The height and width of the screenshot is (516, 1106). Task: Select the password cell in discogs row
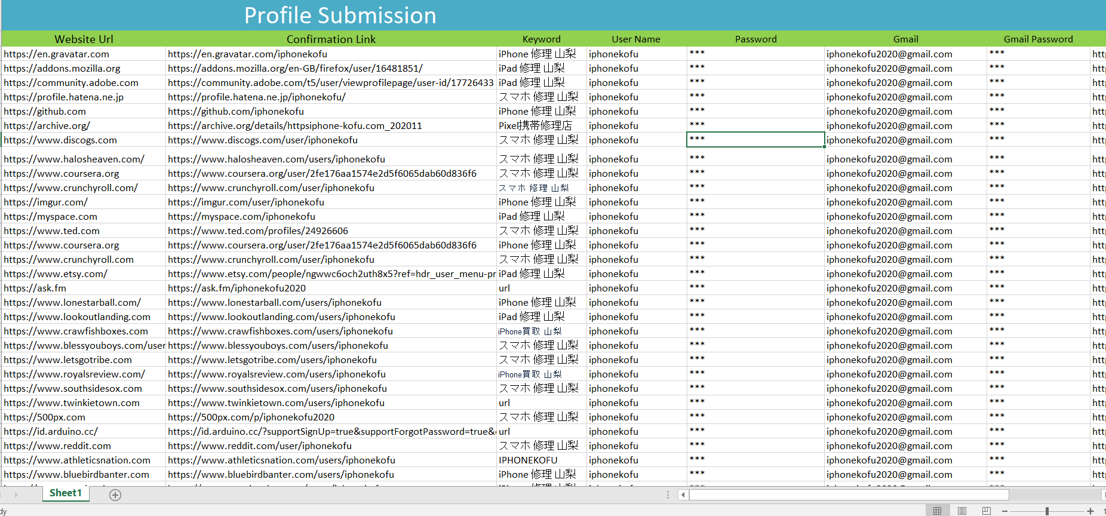(x=755, y=140)
